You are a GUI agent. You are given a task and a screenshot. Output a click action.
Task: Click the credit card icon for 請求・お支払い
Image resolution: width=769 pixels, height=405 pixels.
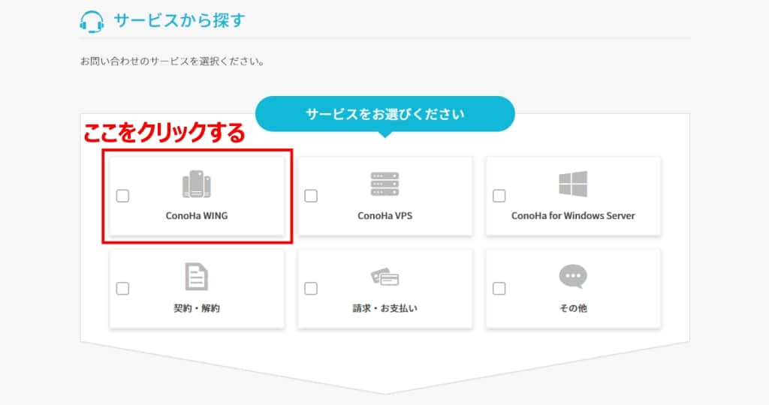tap(385, 277)
